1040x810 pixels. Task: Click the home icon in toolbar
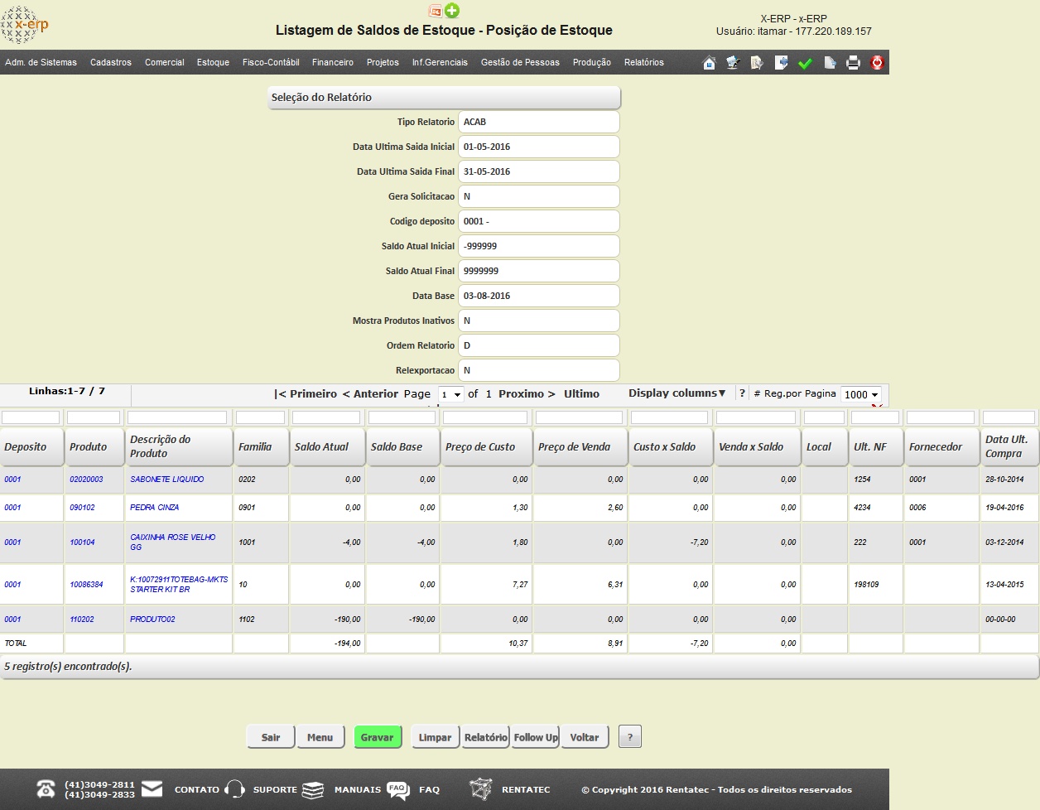tap(709, 63)
